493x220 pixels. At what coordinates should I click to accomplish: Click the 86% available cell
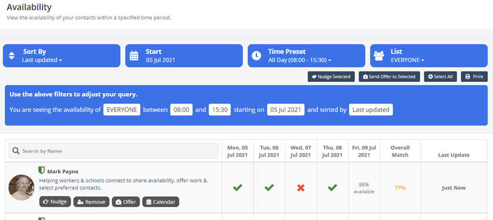coord(364,188)
